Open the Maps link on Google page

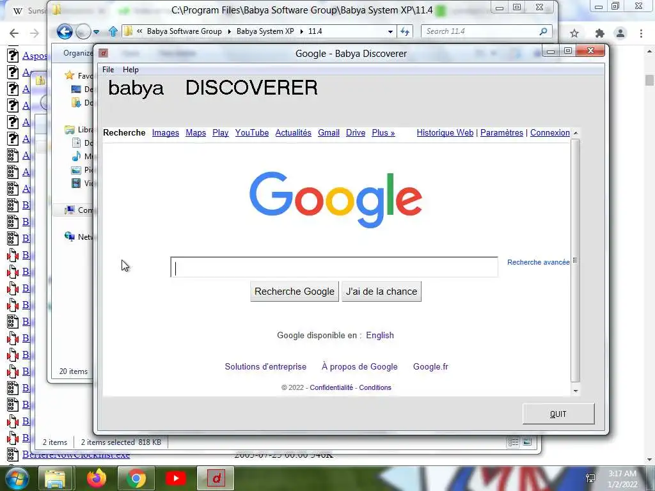pyautogui.click(x=196, y=133)
